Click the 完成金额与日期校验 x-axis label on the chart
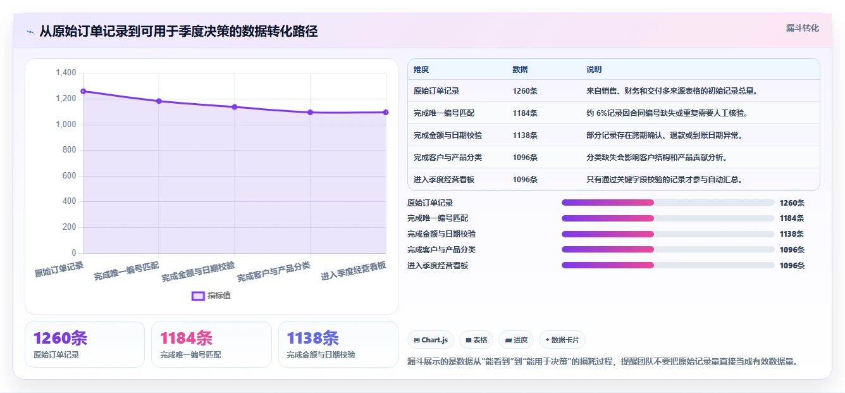The image size is (845, 393). (198, 271)
